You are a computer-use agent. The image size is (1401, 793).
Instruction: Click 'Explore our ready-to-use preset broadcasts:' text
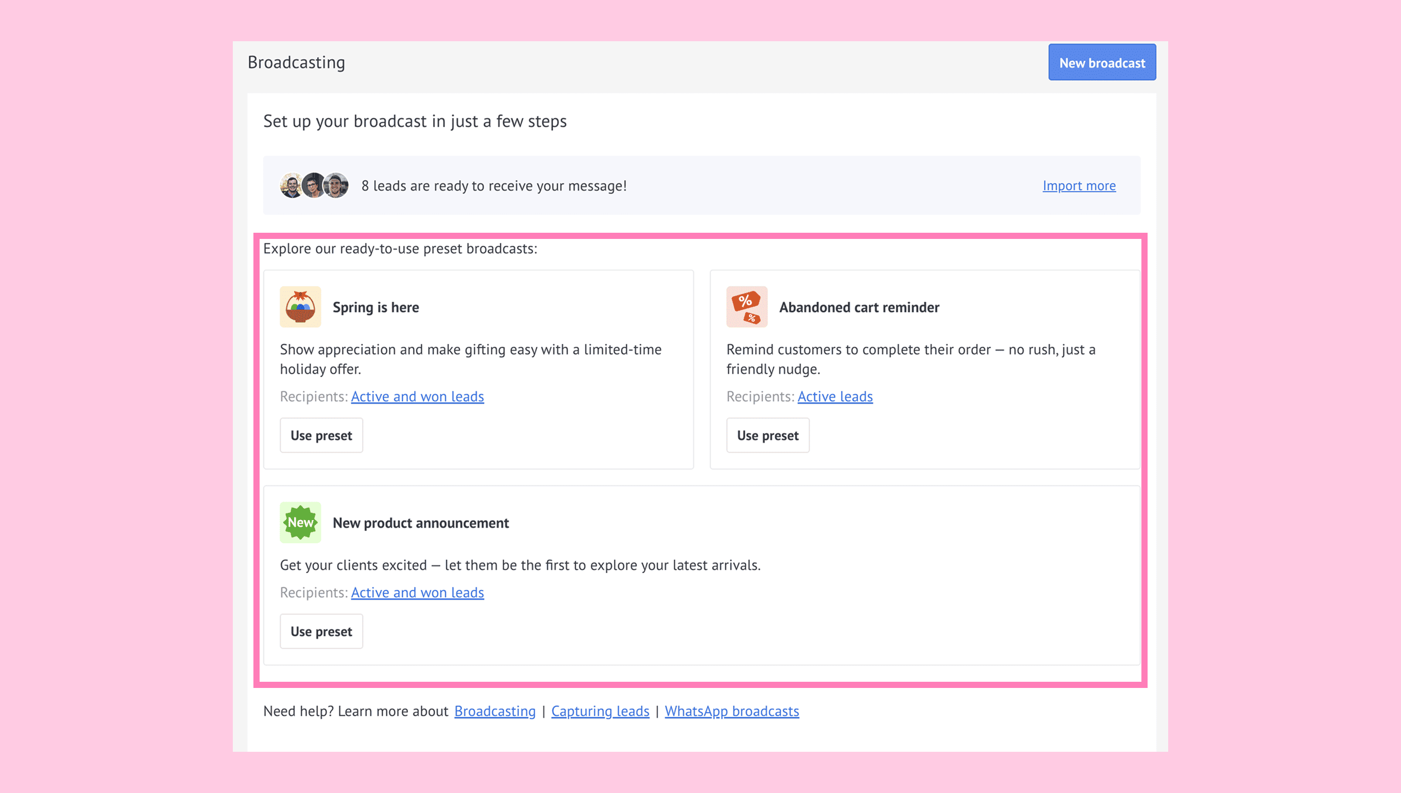point(400,249)
